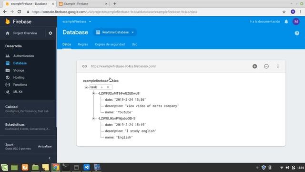Switch to Example - Firebase browser tab

(x=83, y=4)
